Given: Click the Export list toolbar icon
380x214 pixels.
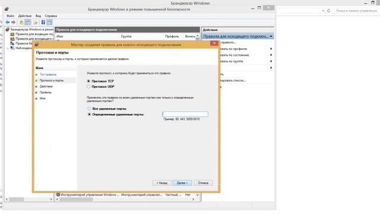Looking at the screenshot, I should coord(36,23).
